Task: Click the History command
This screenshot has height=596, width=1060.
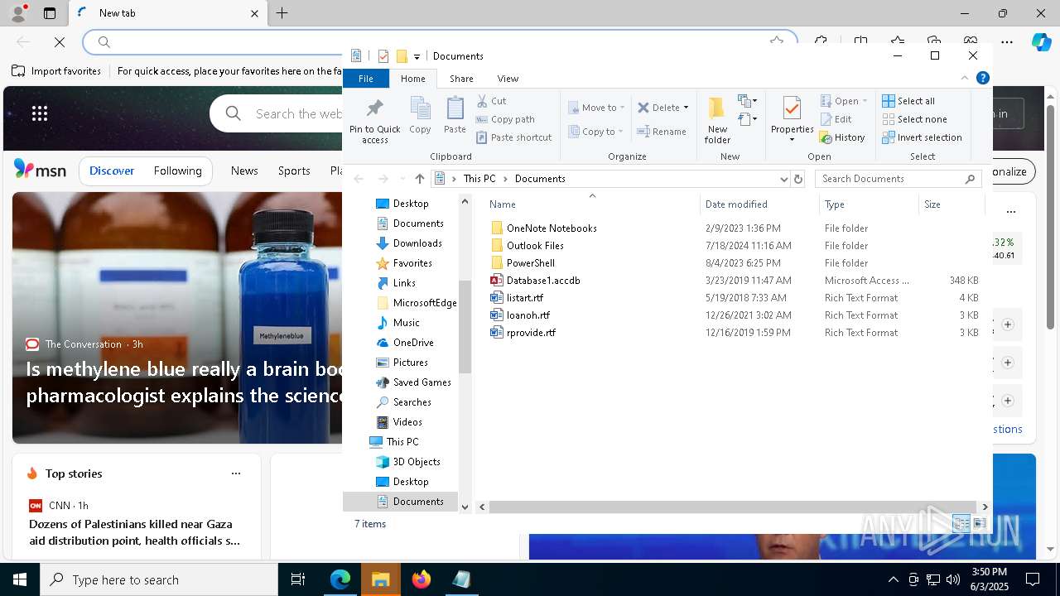Action: tap(843, 137)
